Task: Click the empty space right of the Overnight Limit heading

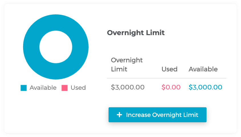Action: 199,33
